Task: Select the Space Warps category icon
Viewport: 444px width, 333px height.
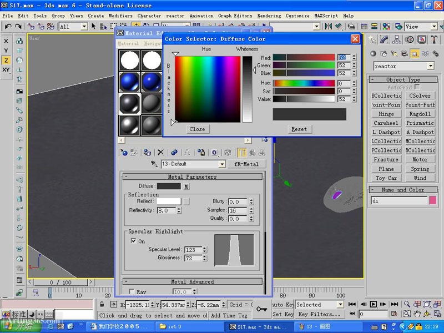Action: [425, 53]
